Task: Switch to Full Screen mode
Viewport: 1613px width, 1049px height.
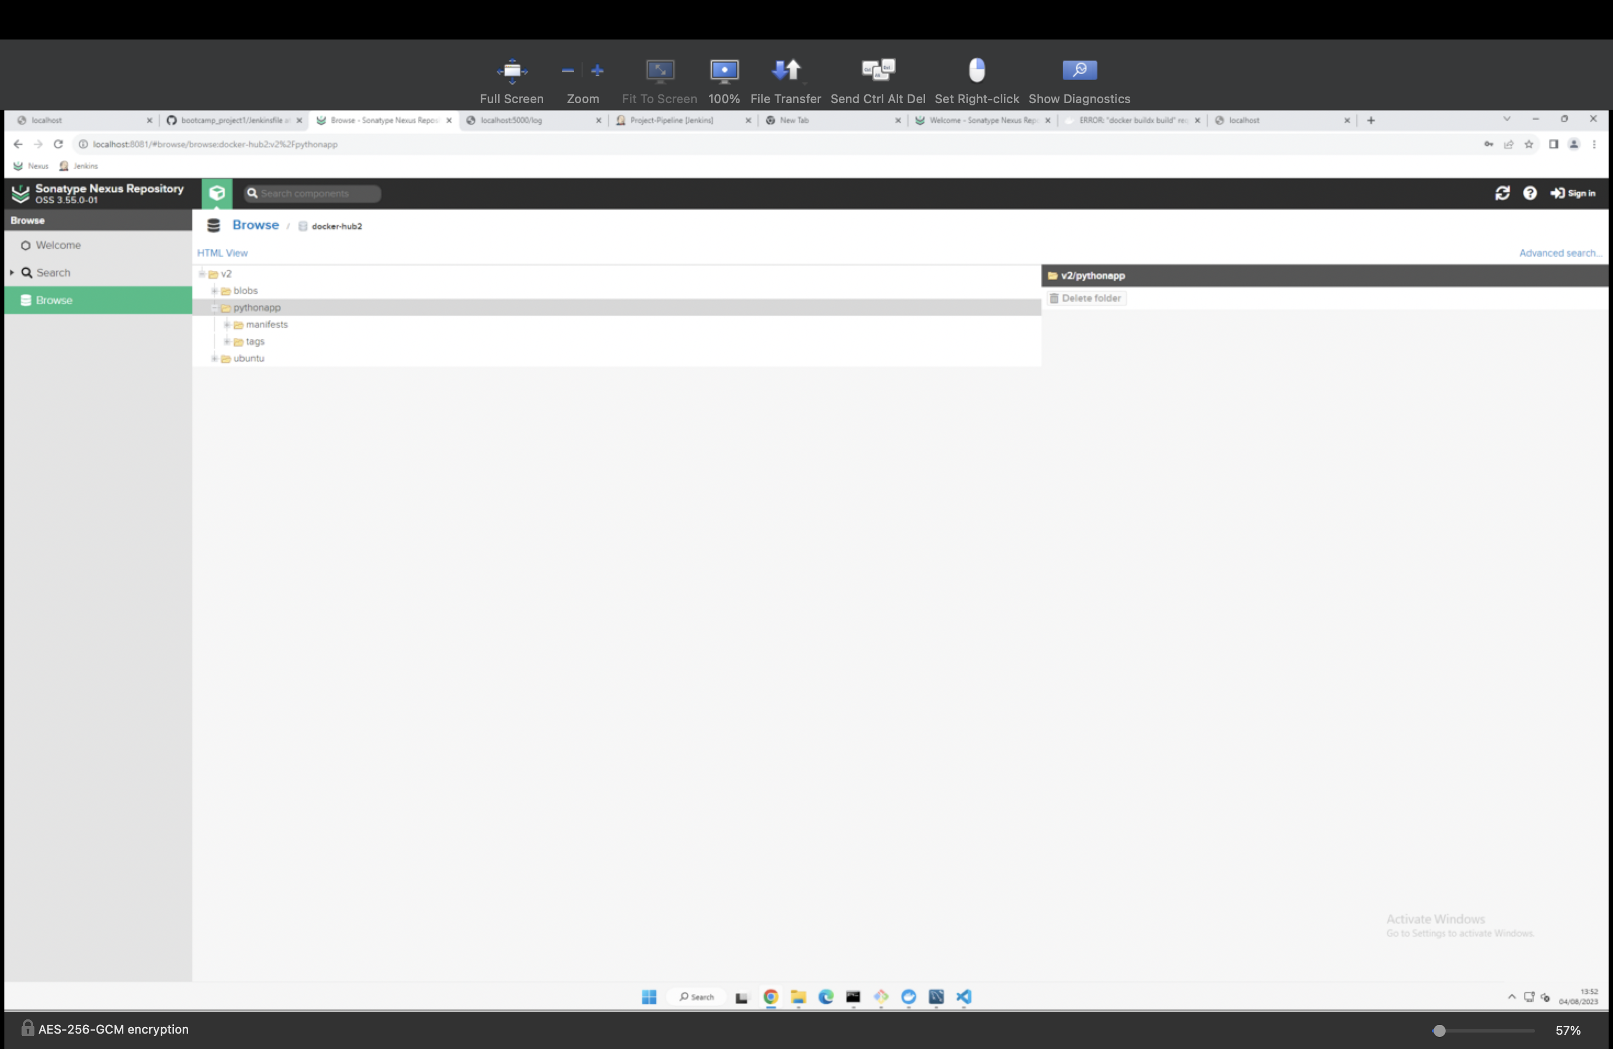Action: coord(512,70)
